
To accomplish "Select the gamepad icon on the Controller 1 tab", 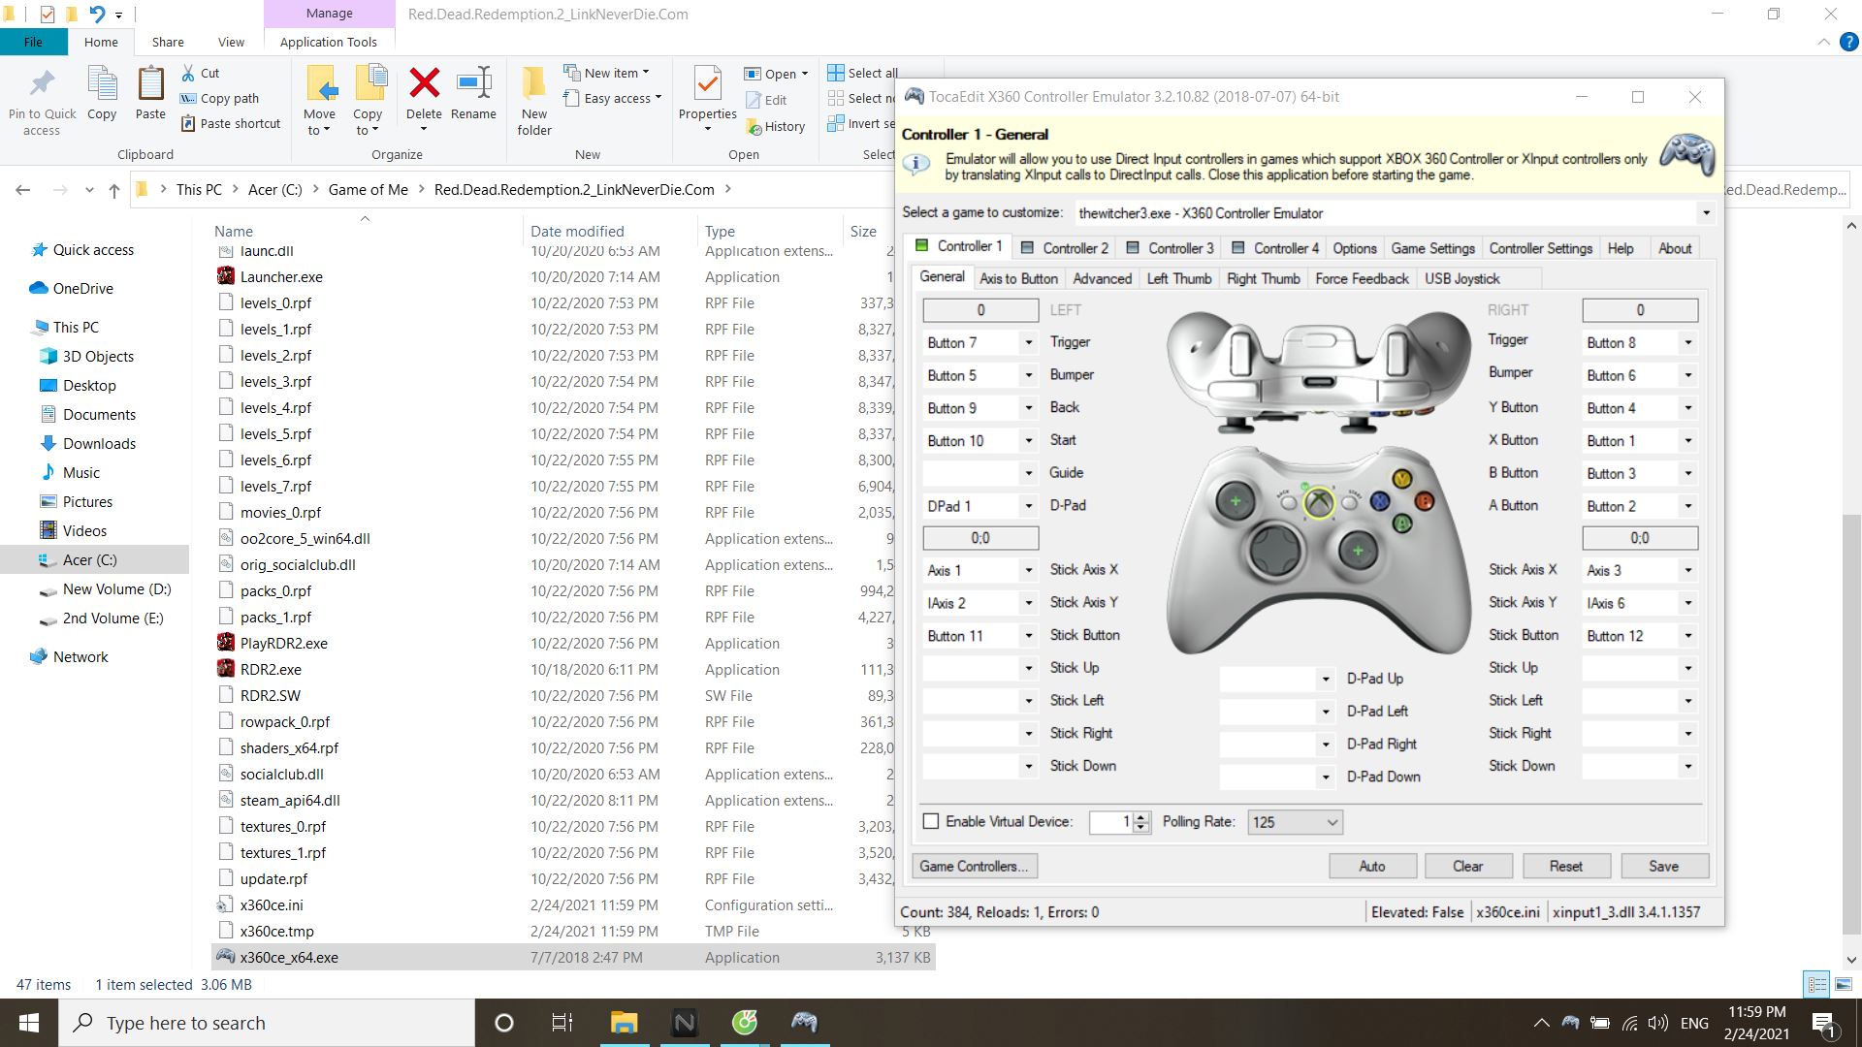I will [x=921, y=245].
